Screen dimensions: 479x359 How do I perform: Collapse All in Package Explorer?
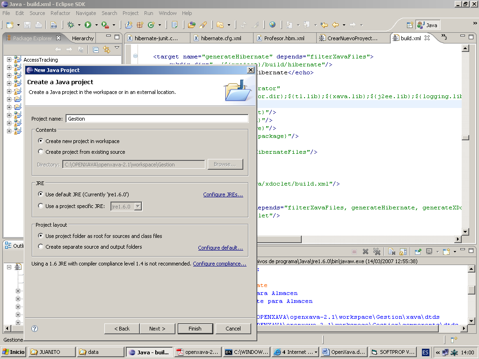96,50
